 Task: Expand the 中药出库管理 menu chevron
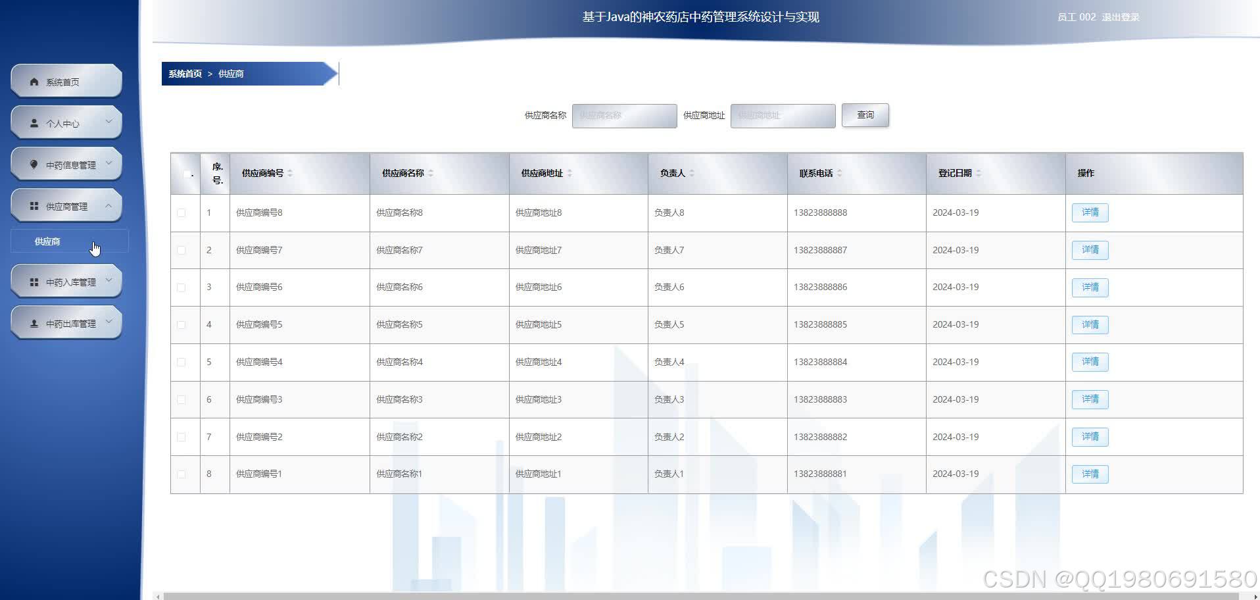109,322
